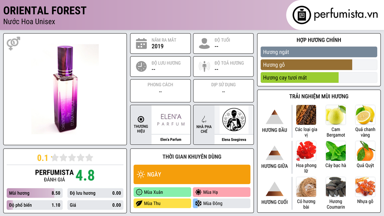Click the Thời gian khuyên dùng heading
This screenshot has width=384, height=216.
[192, 157]
